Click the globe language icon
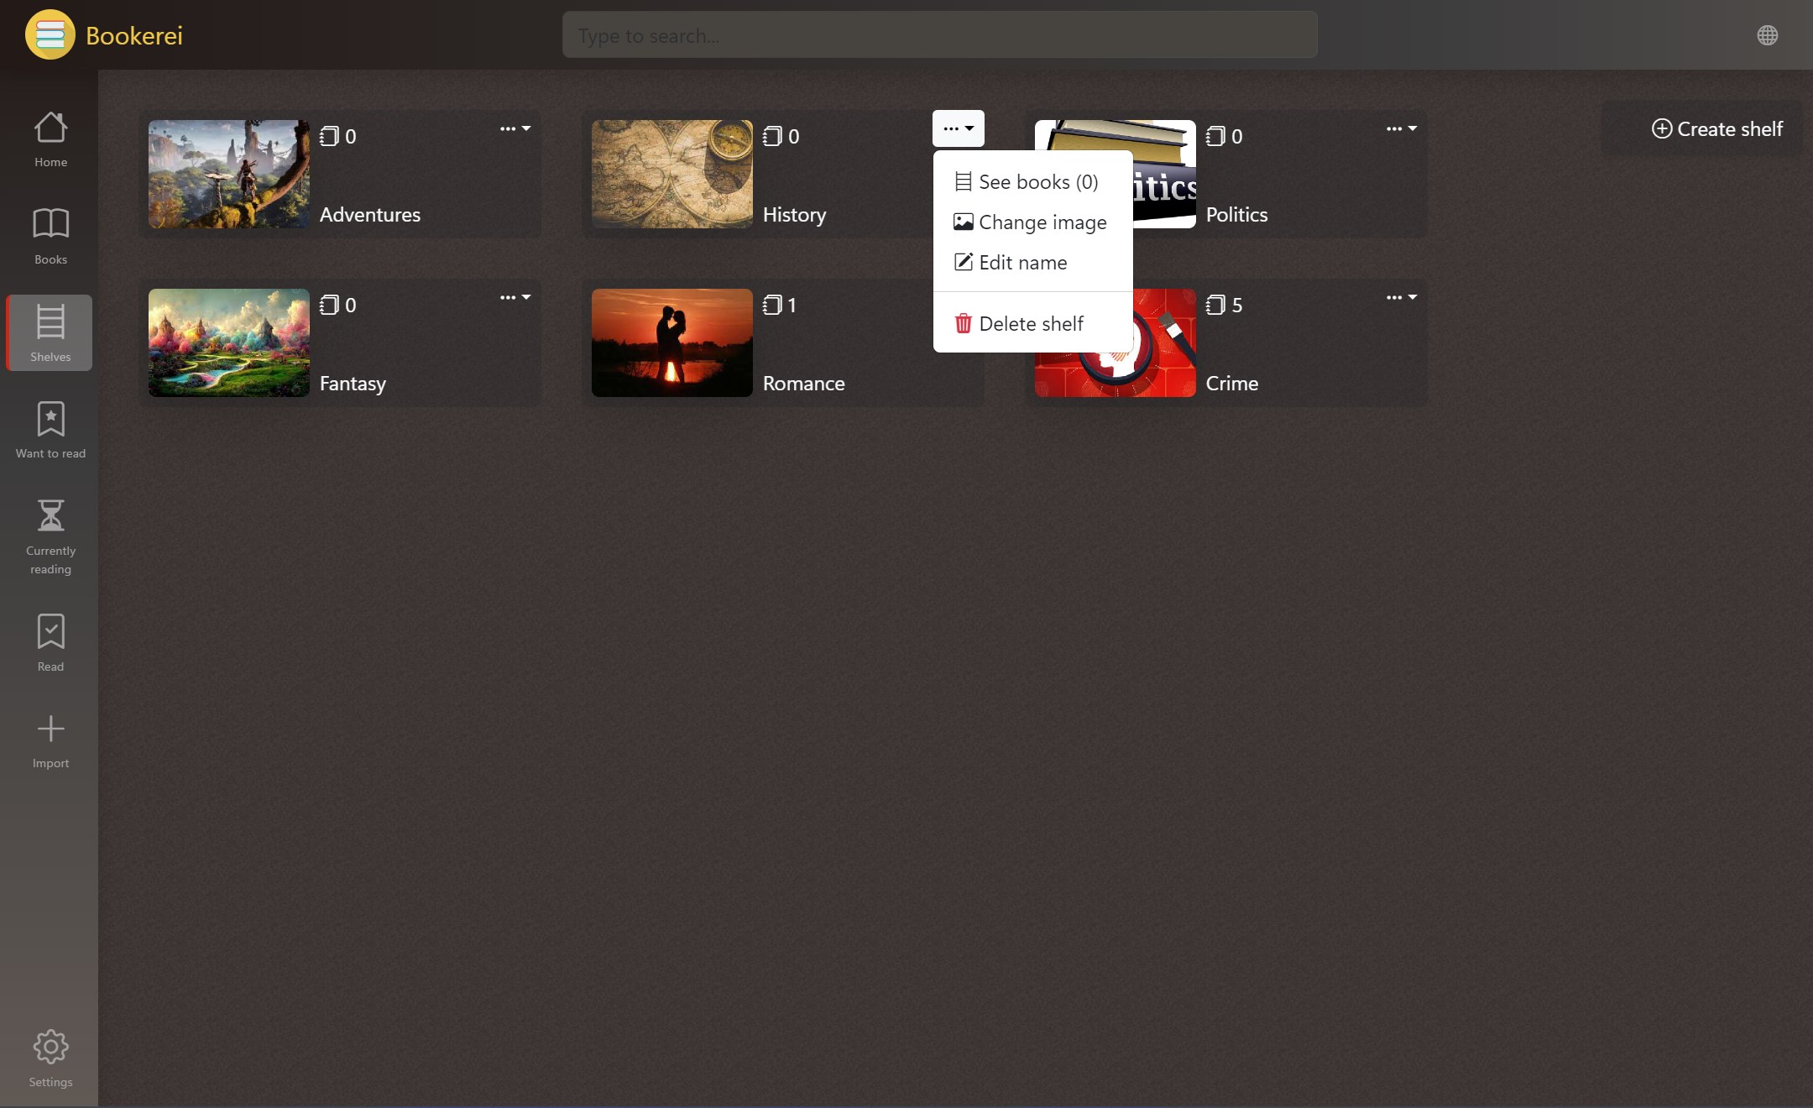 1767,35
